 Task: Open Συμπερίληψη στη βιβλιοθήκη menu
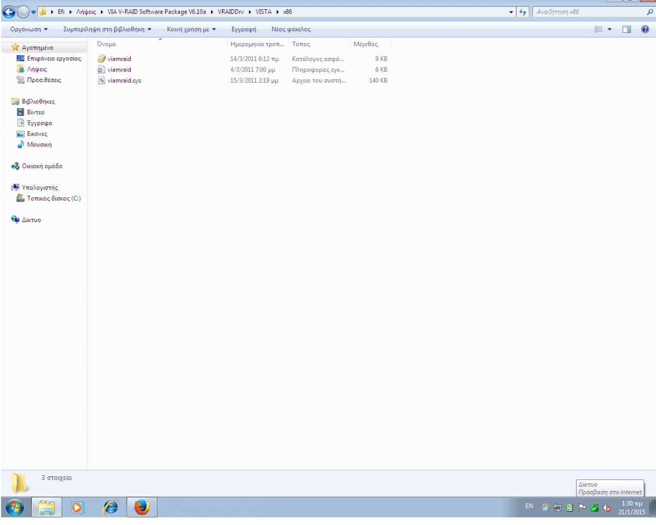pyautogui.click(x=107, y=29)
